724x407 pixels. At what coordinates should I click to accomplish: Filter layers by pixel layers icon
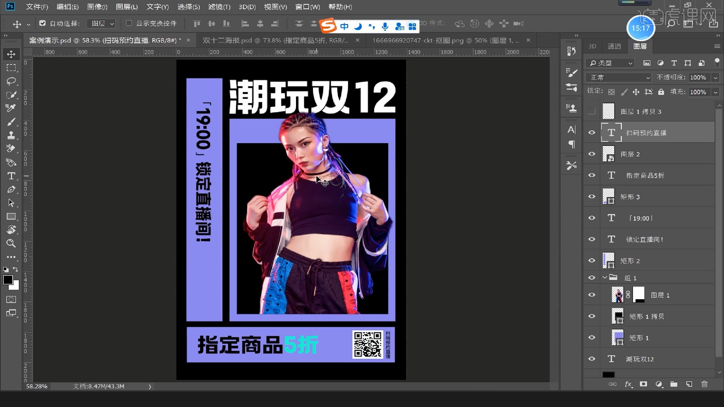(647, 63)
